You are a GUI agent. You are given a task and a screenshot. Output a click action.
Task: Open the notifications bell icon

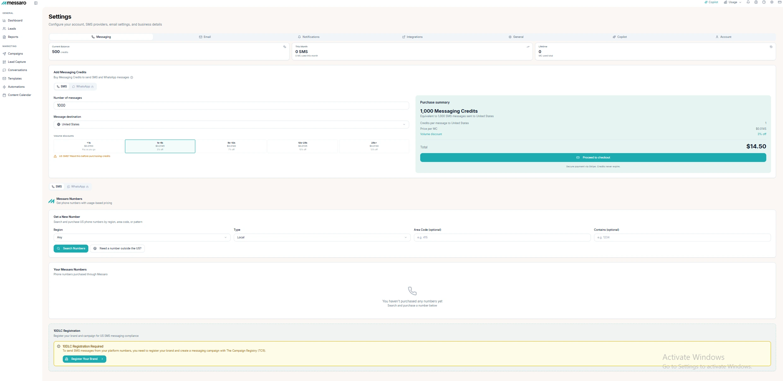click(x=748, y=2)
